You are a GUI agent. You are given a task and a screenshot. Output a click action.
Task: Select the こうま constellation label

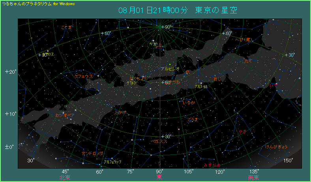pos(192,119)
